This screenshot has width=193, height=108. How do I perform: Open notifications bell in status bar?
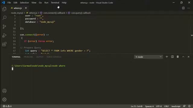[189, 106]
